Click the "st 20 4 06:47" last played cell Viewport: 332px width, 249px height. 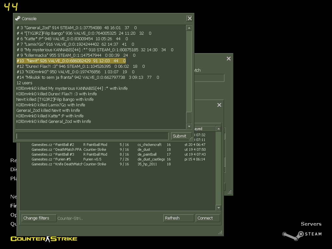195,145
